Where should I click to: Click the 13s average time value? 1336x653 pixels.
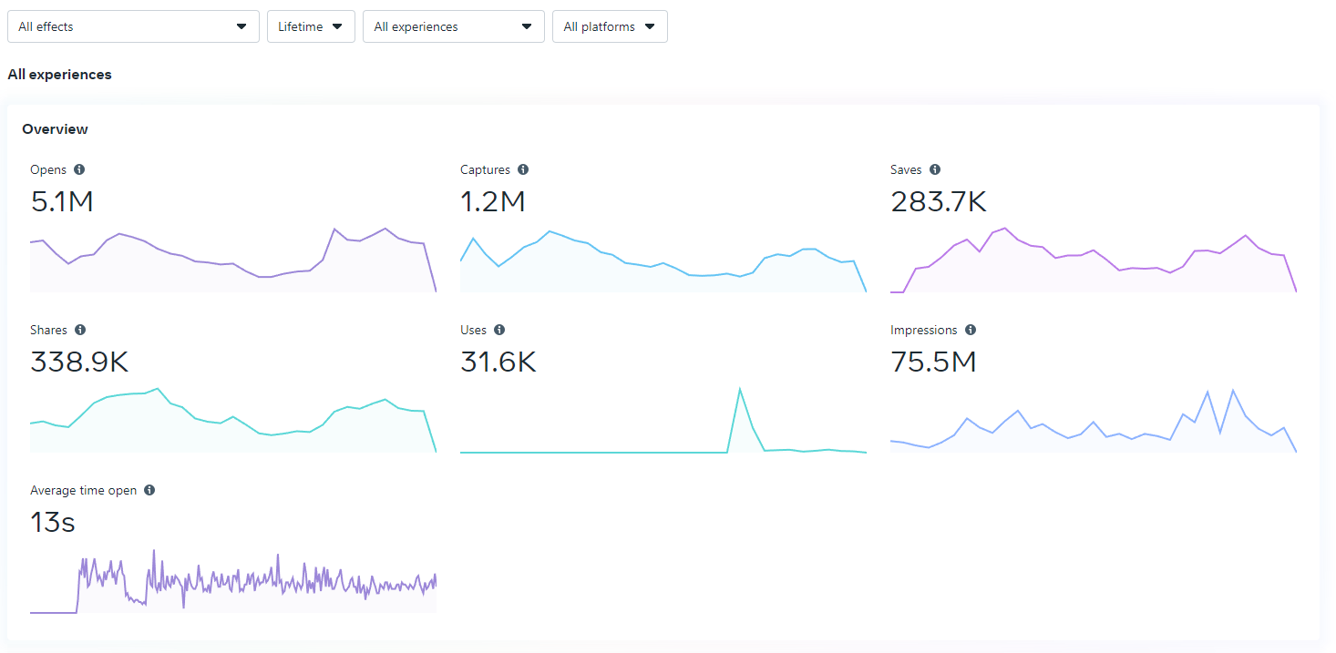(x=53, y=522)
